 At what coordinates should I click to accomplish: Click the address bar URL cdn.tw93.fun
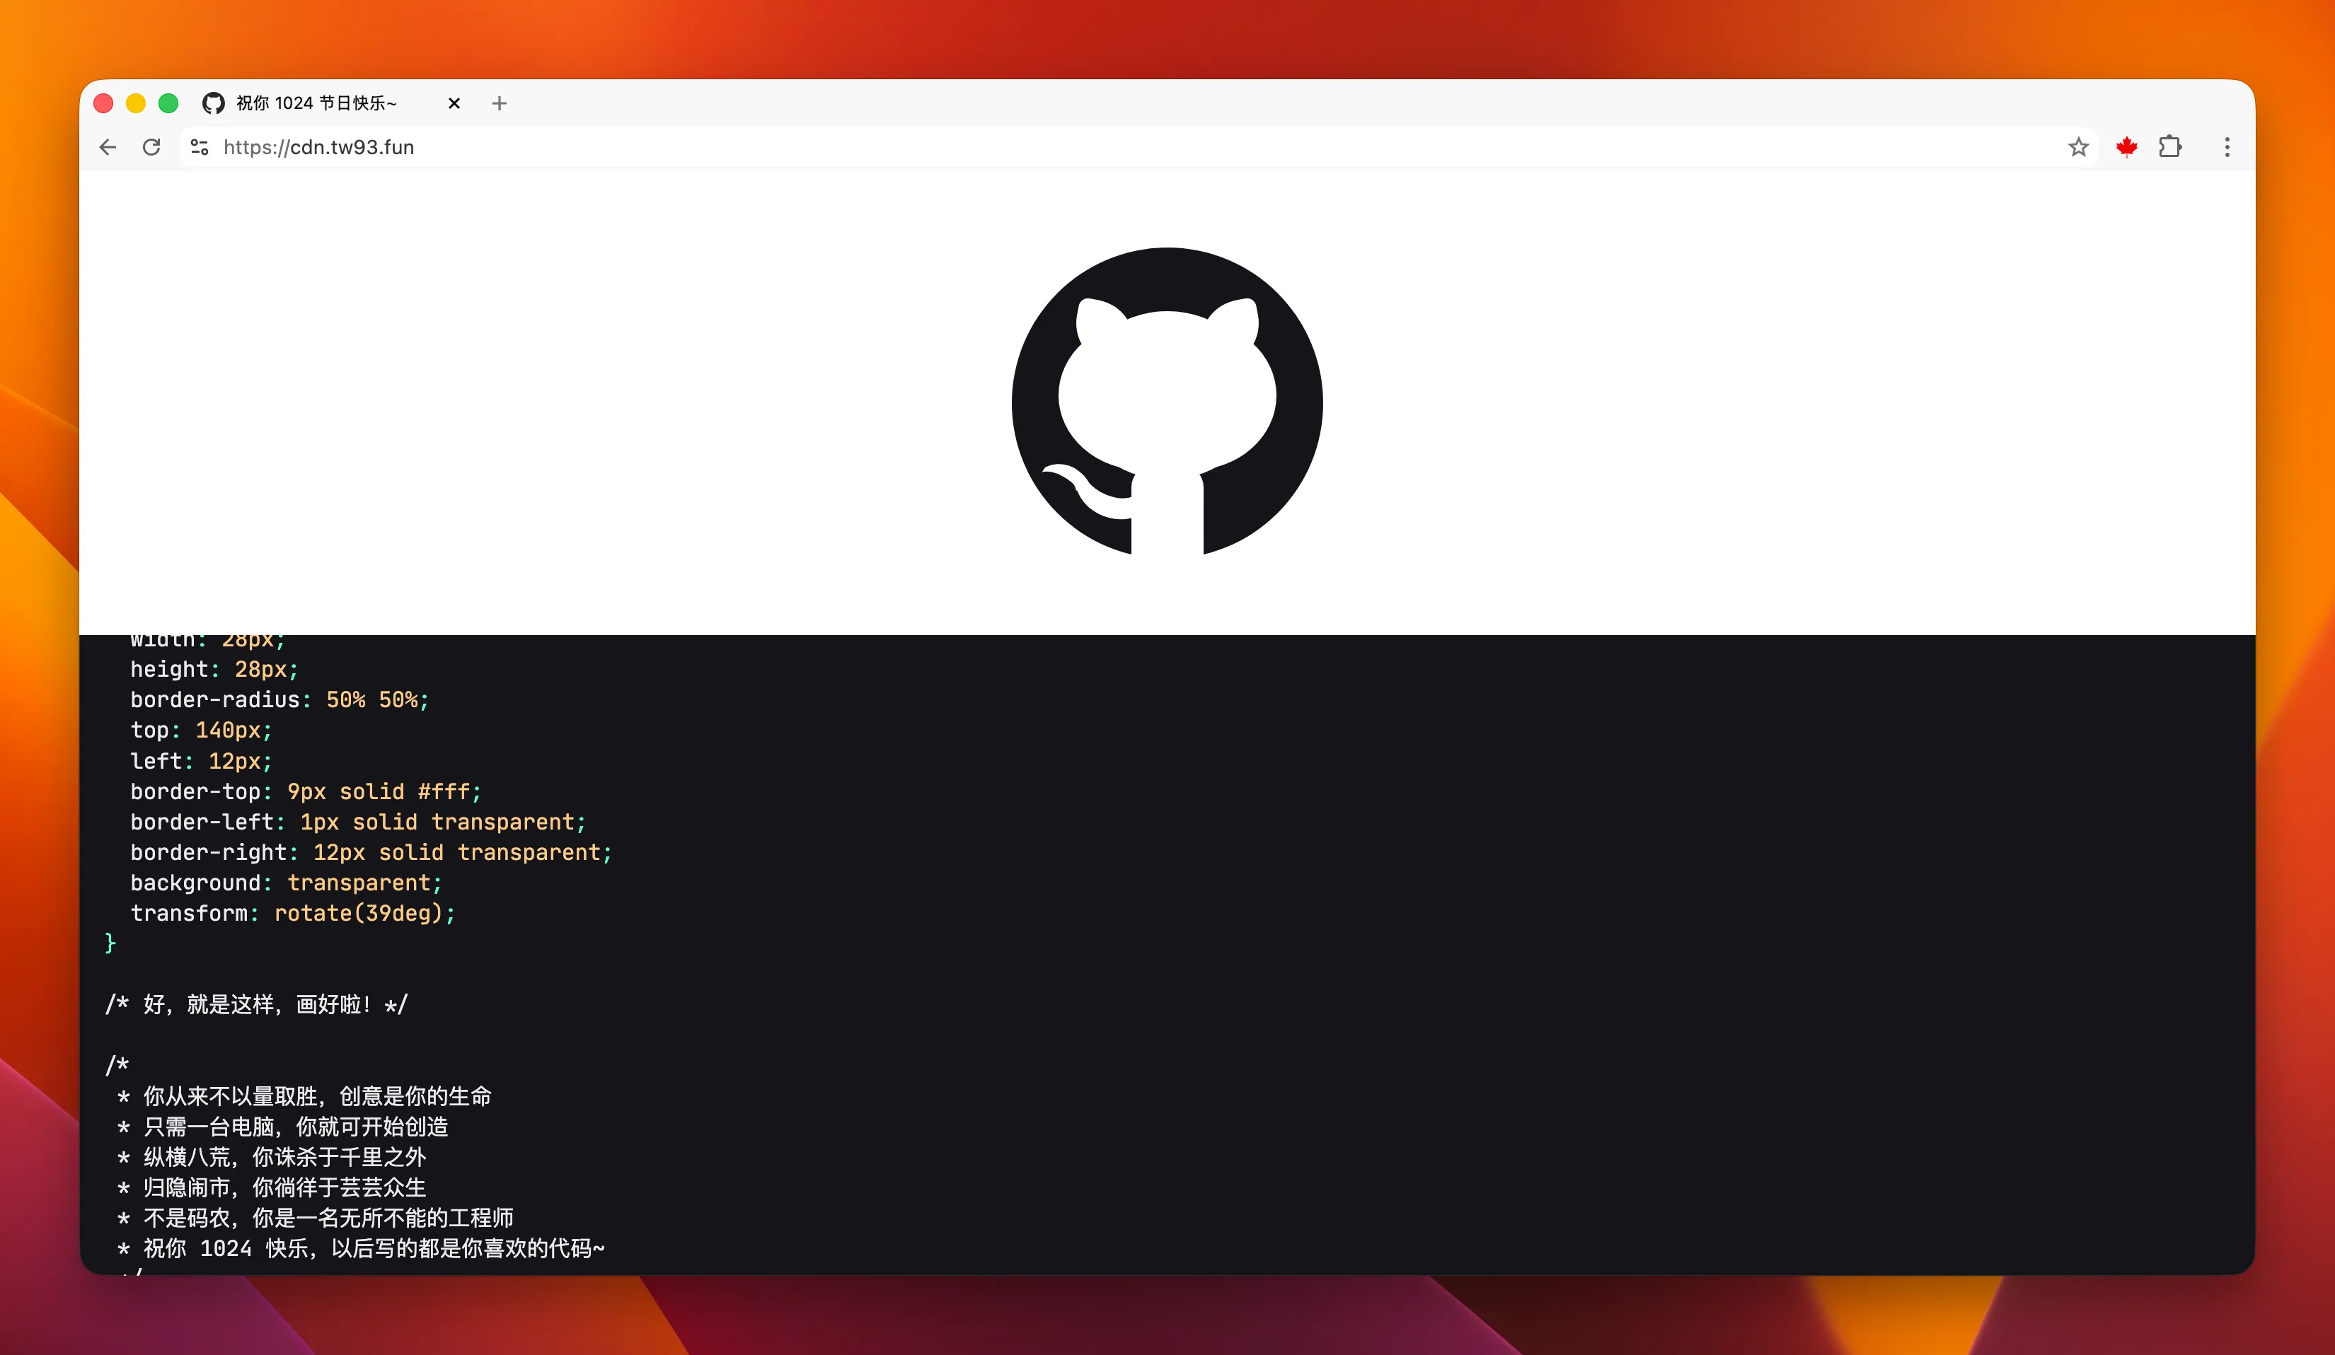pyautogui.click(x=318, y=147)
